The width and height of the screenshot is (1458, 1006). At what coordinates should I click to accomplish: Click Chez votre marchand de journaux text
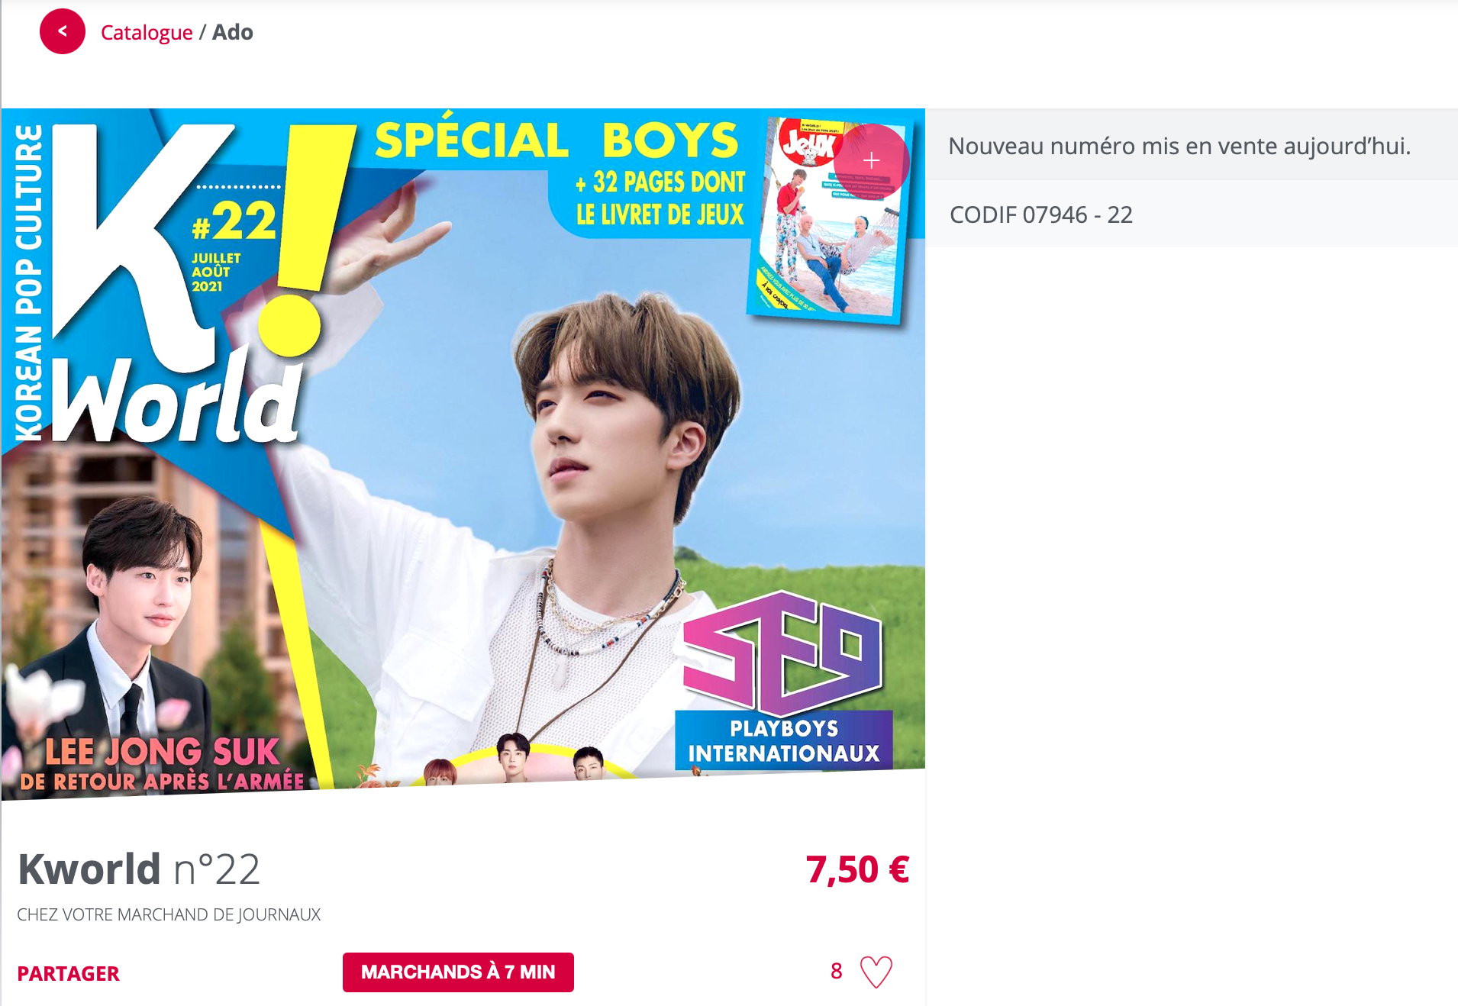point(169,914)
